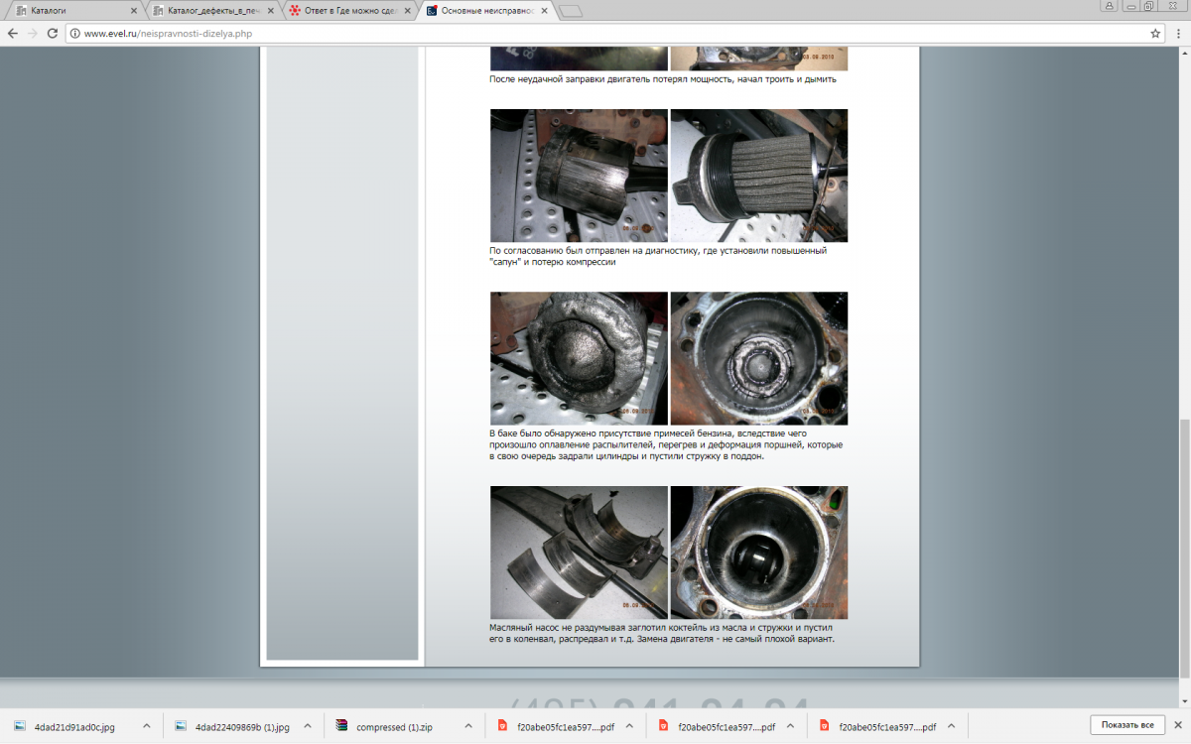Close the Каталог_дефекты tab
Image resolution: width=1191 pixels, height=744 pixels.
[269, 11]
